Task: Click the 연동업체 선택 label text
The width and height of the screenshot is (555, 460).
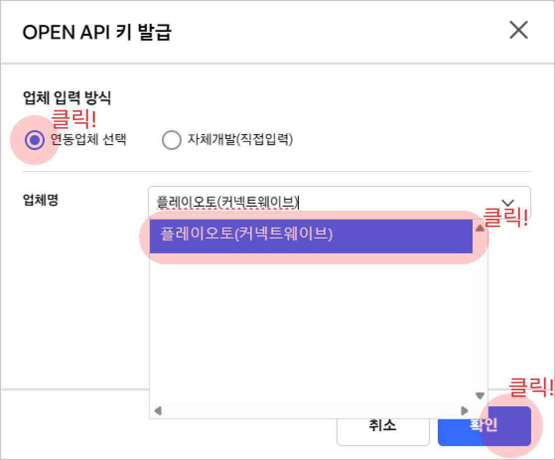Action: (88, 140)
